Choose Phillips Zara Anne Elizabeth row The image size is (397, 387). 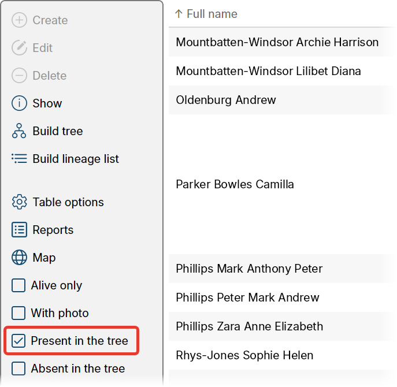pos(249,326)
